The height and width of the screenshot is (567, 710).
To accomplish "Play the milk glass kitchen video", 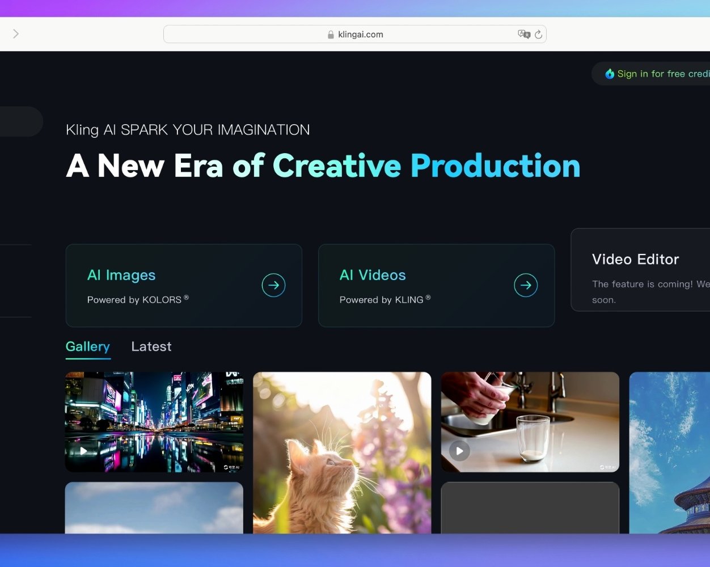I will [x=459, y=451].
